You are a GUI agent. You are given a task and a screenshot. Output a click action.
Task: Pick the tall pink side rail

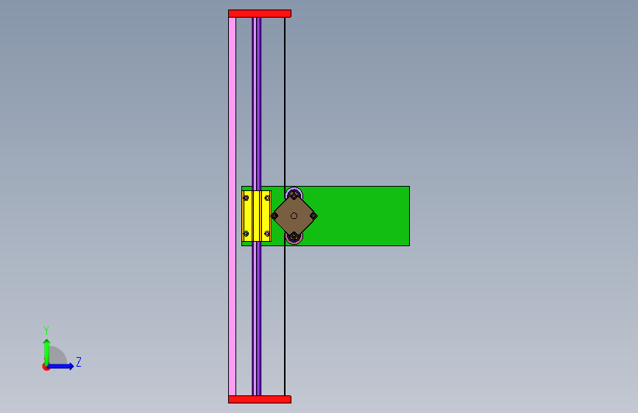[x=233, y=206]
